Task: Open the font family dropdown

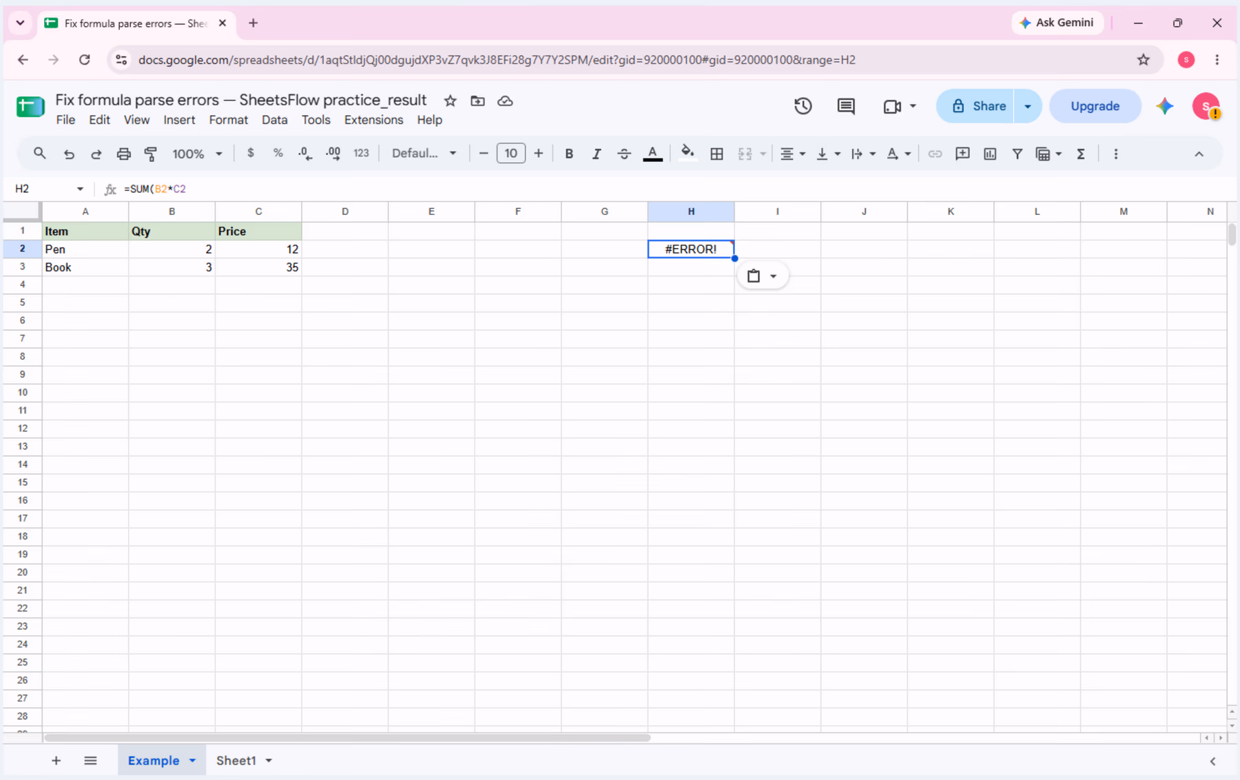Action: [424, 153]
